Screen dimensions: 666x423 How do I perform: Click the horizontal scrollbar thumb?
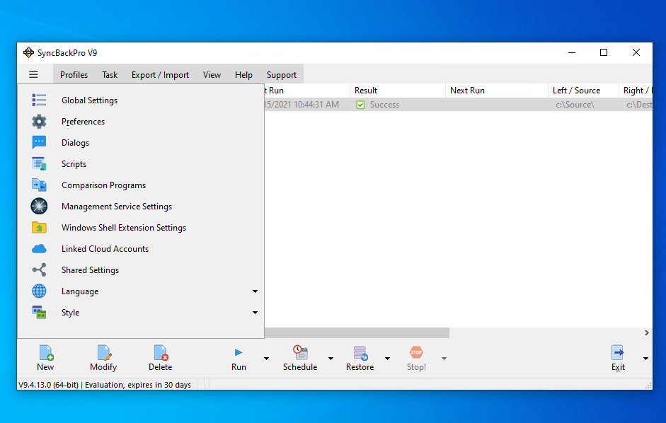[x=357, y=333]
